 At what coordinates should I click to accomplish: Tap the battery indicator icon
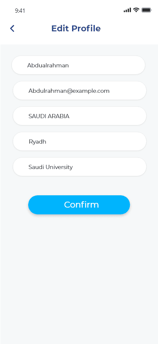tap(147, 10)
